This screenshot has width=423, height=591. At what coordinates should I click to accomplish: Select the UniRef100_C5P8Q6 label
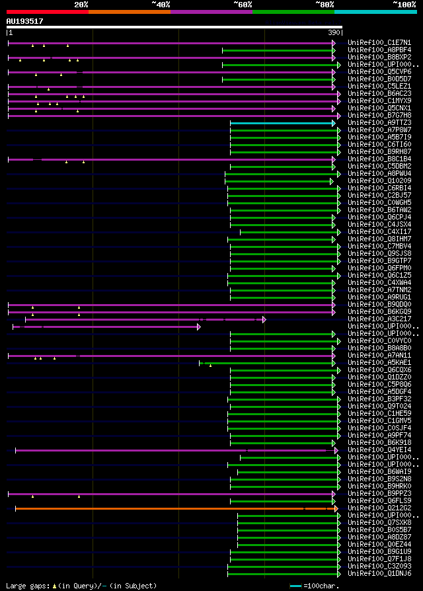tap(379, 385)
